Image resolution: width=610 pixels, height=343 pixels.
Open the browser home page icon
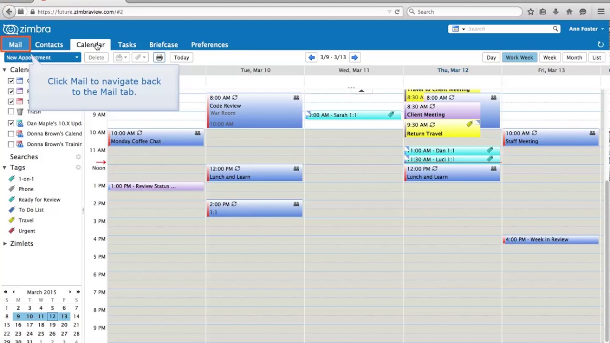point(569,11)
